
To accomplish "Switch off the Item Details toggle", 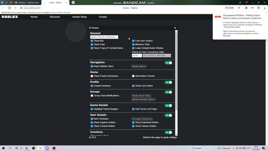I will [x=168, y=115].
